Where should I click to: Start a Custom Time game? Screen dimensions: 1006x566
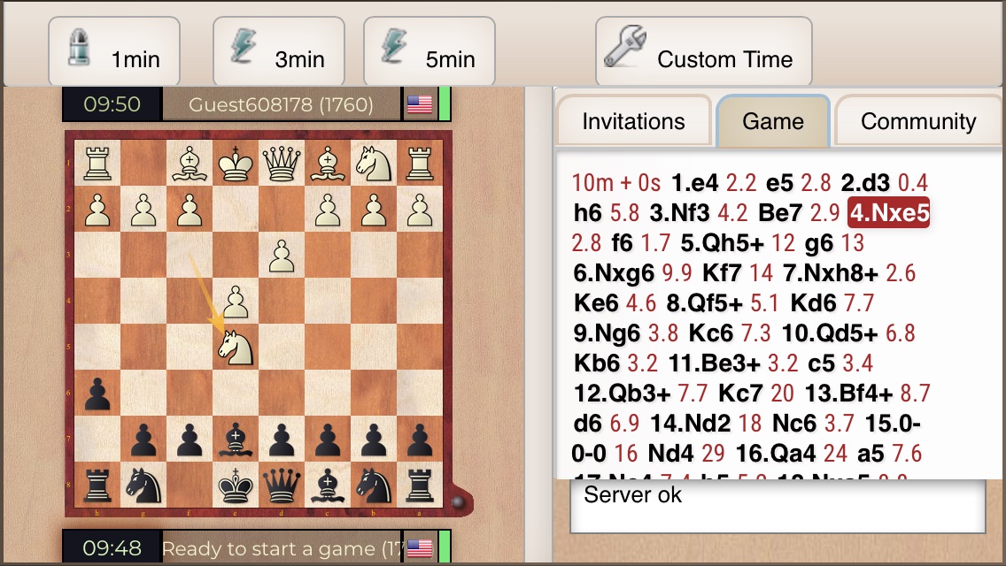(x=704, y=51)
